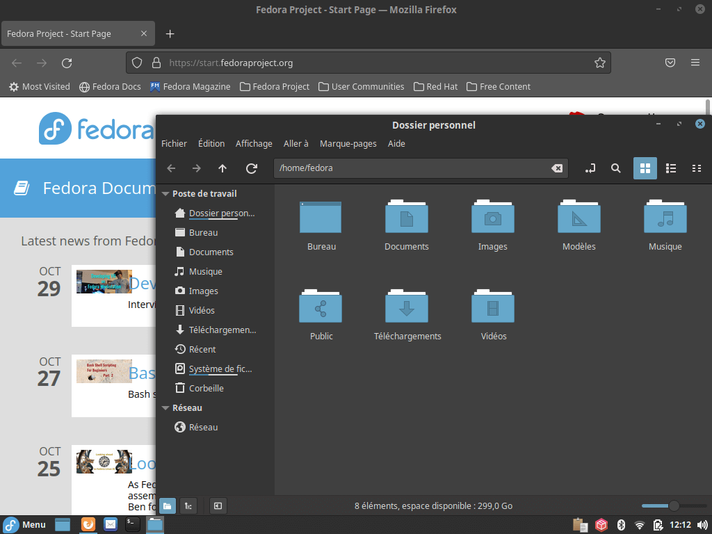Open the Téléchargements folder icon
Image resolution: width=712 pixels, height=534 pixels.
click(x=407, y=315)
